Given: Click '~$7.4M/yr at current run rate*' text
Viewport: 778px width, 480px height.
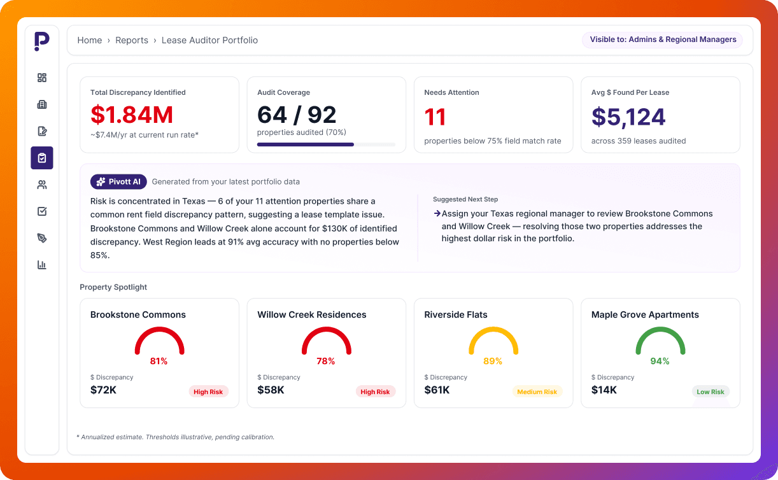Looking at the screenshot, I should [x=145, y=135].
